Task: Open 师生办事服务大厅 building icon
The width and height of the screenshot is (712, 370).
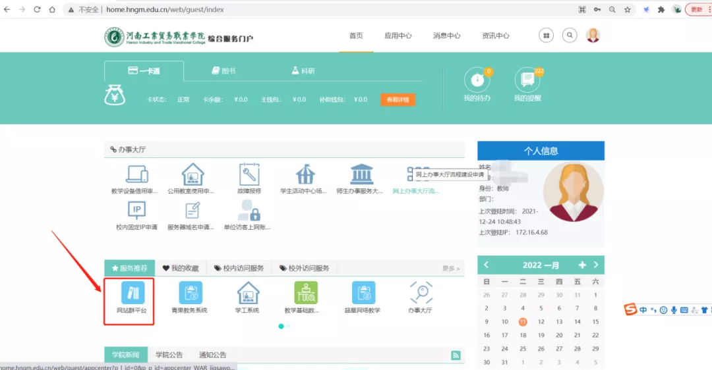Action: (361, 175)
